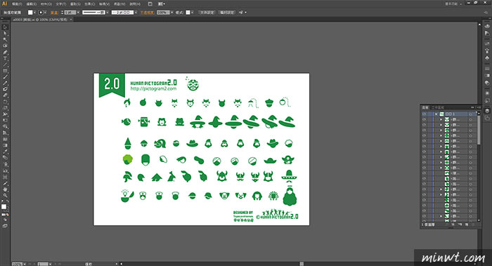Screen dimensions: 492x266
Task: Select the Zoom tool magnifier
Action: 5,196
